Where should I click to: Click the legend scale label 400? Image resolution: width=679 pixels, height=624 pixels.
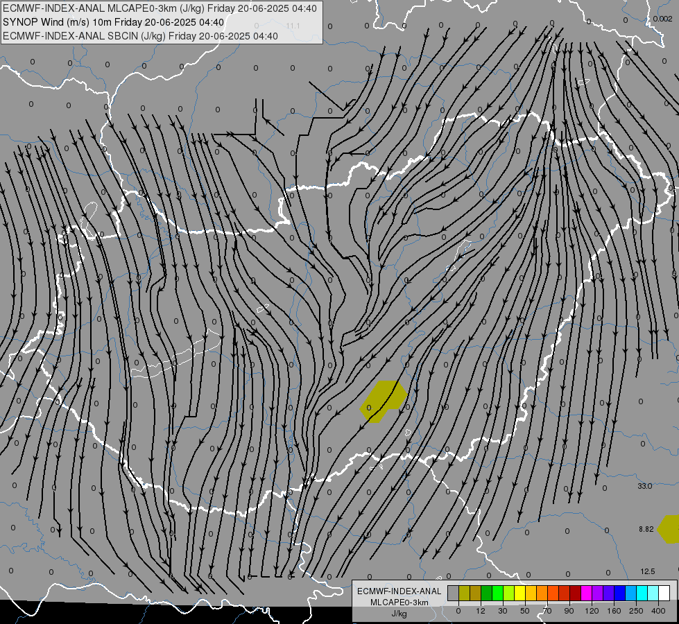coord(658,611)
